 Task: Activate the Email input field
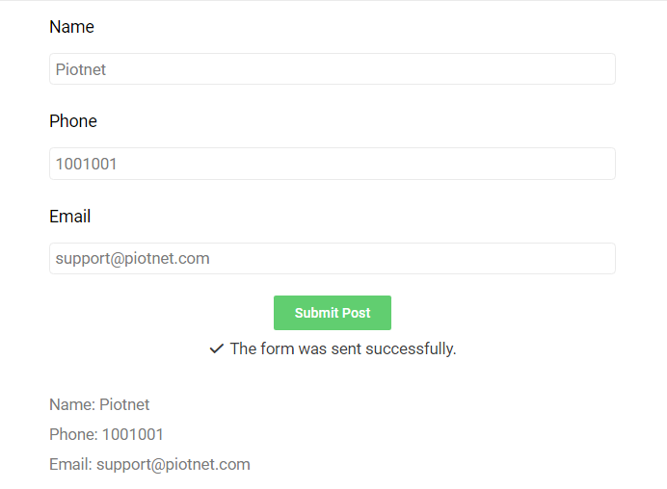333,258
